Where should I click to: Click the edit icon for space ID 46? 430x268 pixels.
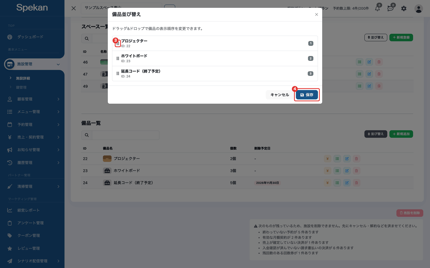[x=369, y=62]
